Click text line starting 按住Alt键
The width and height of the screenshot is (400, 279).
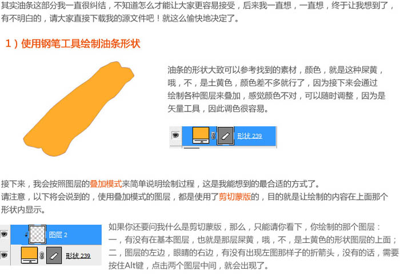[189, 265]
